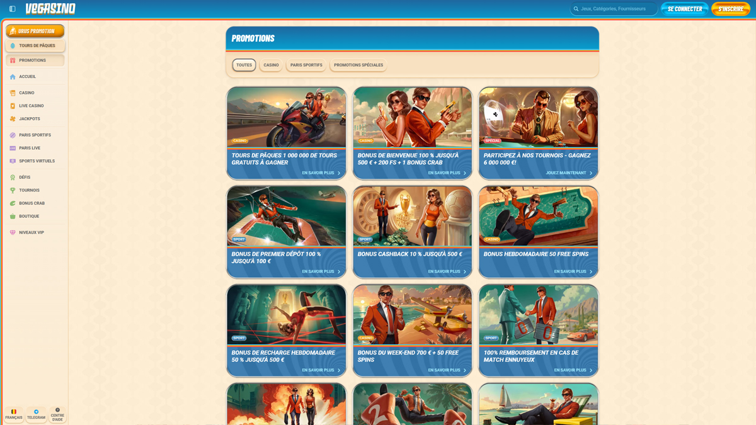Image resolution: width=756 pixels, height=425 pixels.
Task: Open Tours de Pâques egg icon
Action: pyautogui.click(x=13, y=46)
